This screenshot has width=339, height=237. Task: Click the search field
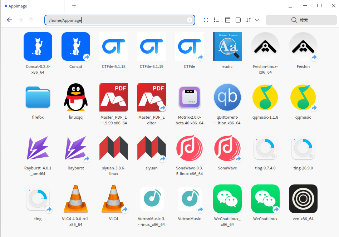point(301,20)
